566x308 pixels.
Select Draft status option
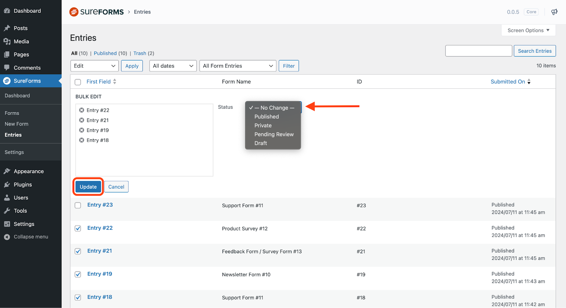[x=273, y=143]
